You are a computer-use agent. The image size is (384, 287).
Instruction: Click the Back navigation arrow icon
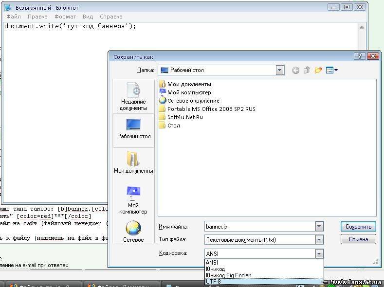click(x=295, y=71)
